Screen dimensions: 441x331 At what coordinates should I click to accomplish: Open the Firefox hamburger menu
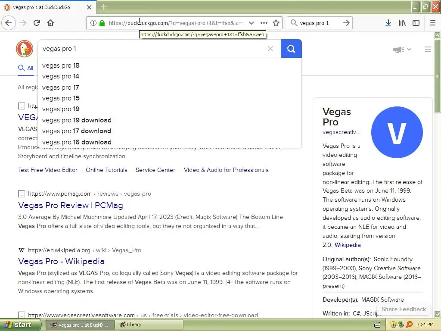coord(433,23)
